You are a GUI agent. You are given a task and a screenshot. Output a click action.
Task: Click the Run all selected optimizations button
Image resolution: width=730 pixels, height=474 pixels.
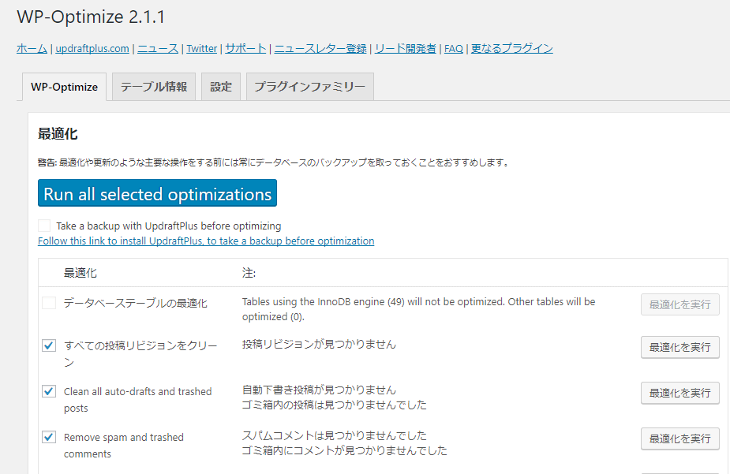(x=157, y=194)
